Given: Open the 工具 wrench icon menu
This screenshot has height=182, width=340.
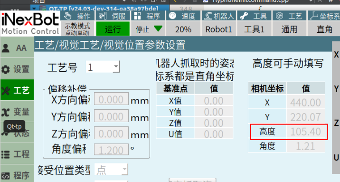Looking at the screenshot, I should point(254,16).
